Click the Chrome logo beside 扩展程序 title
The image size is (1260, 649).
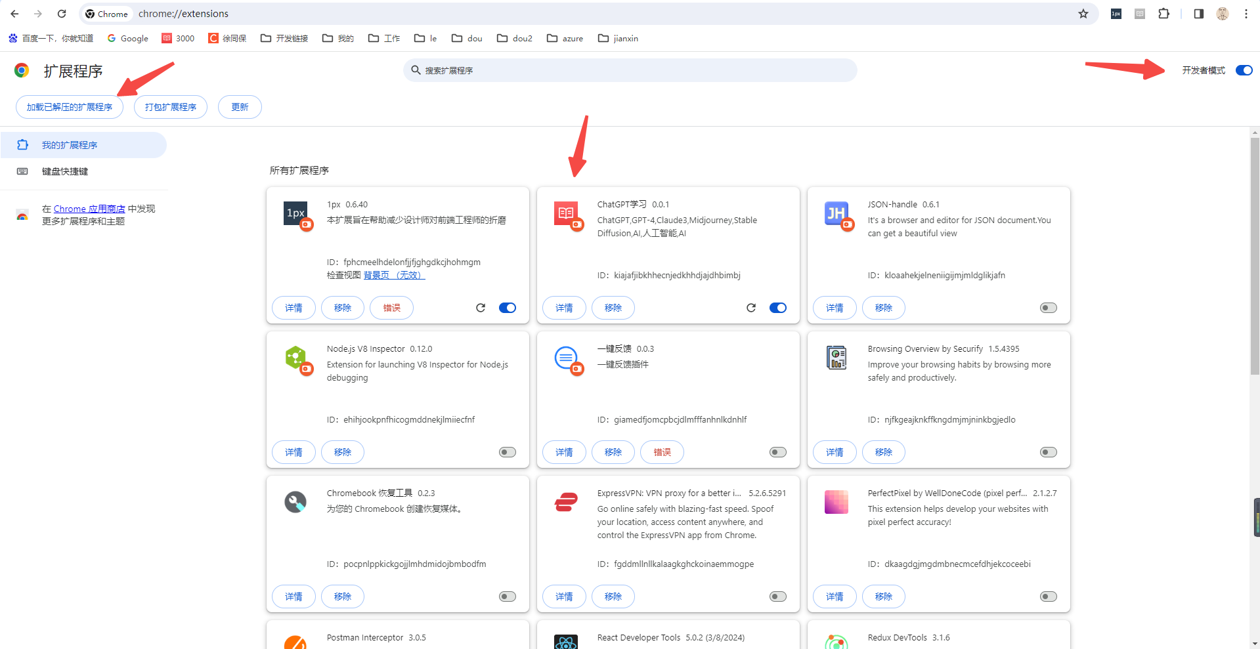[x=22, y=70]
